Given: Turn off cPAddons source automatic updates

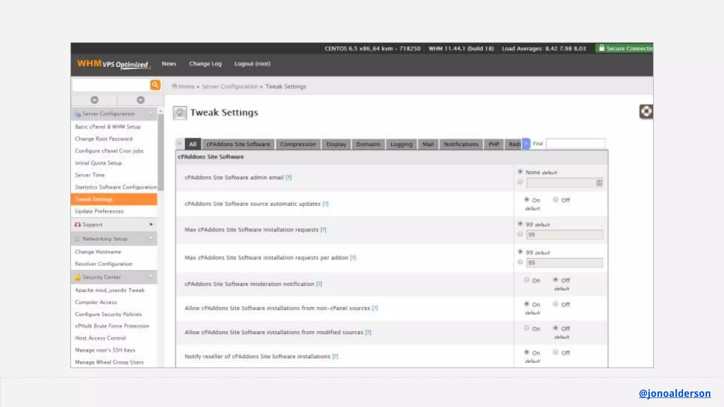Looking at the screenshot, I should coord(556,200).
